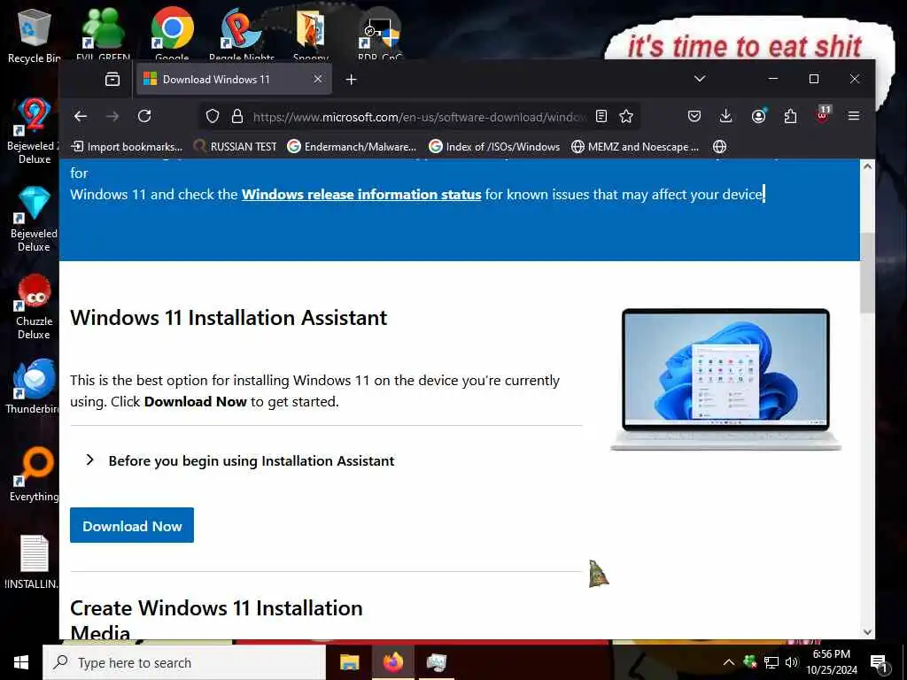This screenshot has width=907, height=680.
Task: Follow the Windows release information status link
Action: [x=361, y=194]
